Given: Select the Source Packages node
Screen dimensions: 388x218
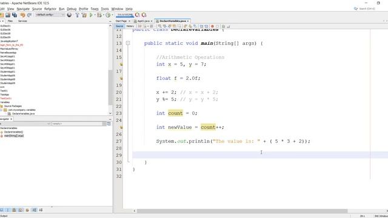Looking at the screenshot, I should pyautogui.click(x=13, y=106).
